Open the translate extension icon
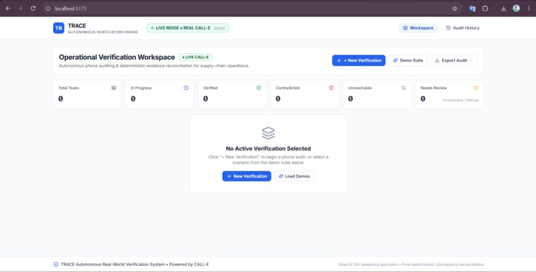Image resolution: width=536 pixels, height=272 pixels. tap(472, 9)
